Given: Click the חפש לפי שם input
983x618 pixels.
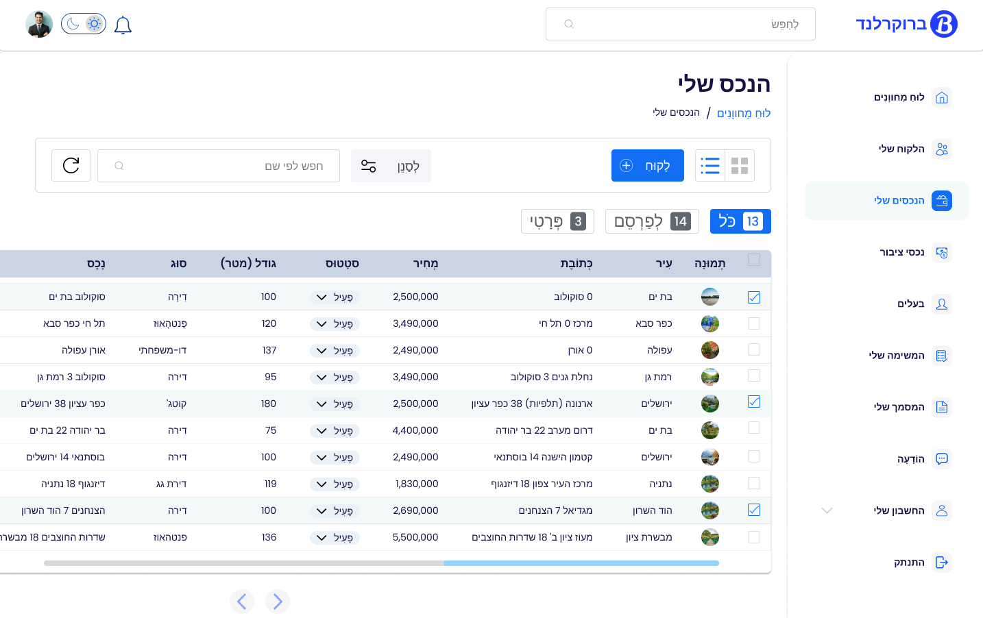Looking at the screenshot, I should tap(219, 166).
